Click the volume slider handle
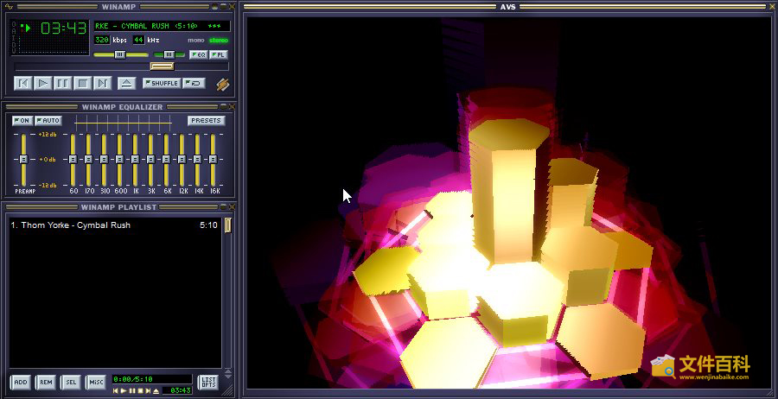 click(119, 54)
